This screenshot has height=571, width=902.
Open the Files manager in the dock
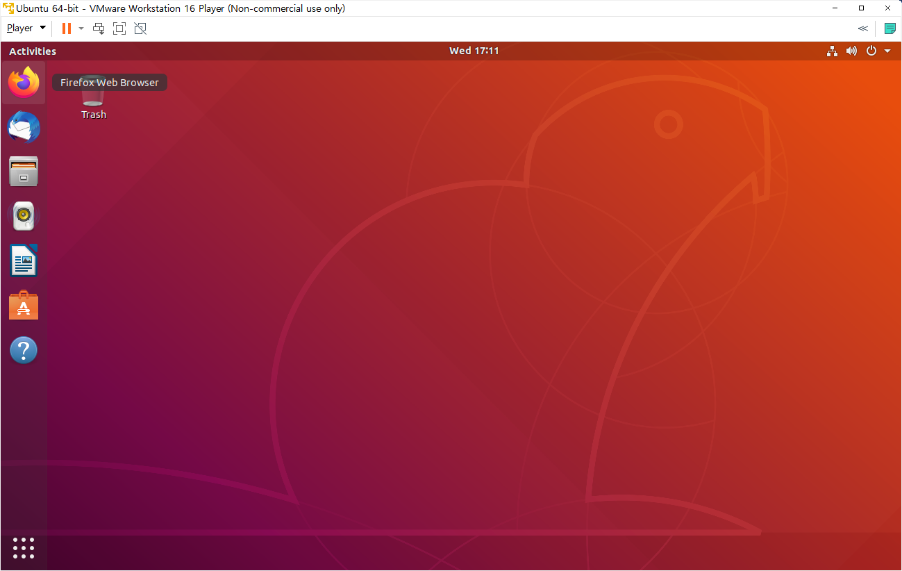tap(24, 172)
